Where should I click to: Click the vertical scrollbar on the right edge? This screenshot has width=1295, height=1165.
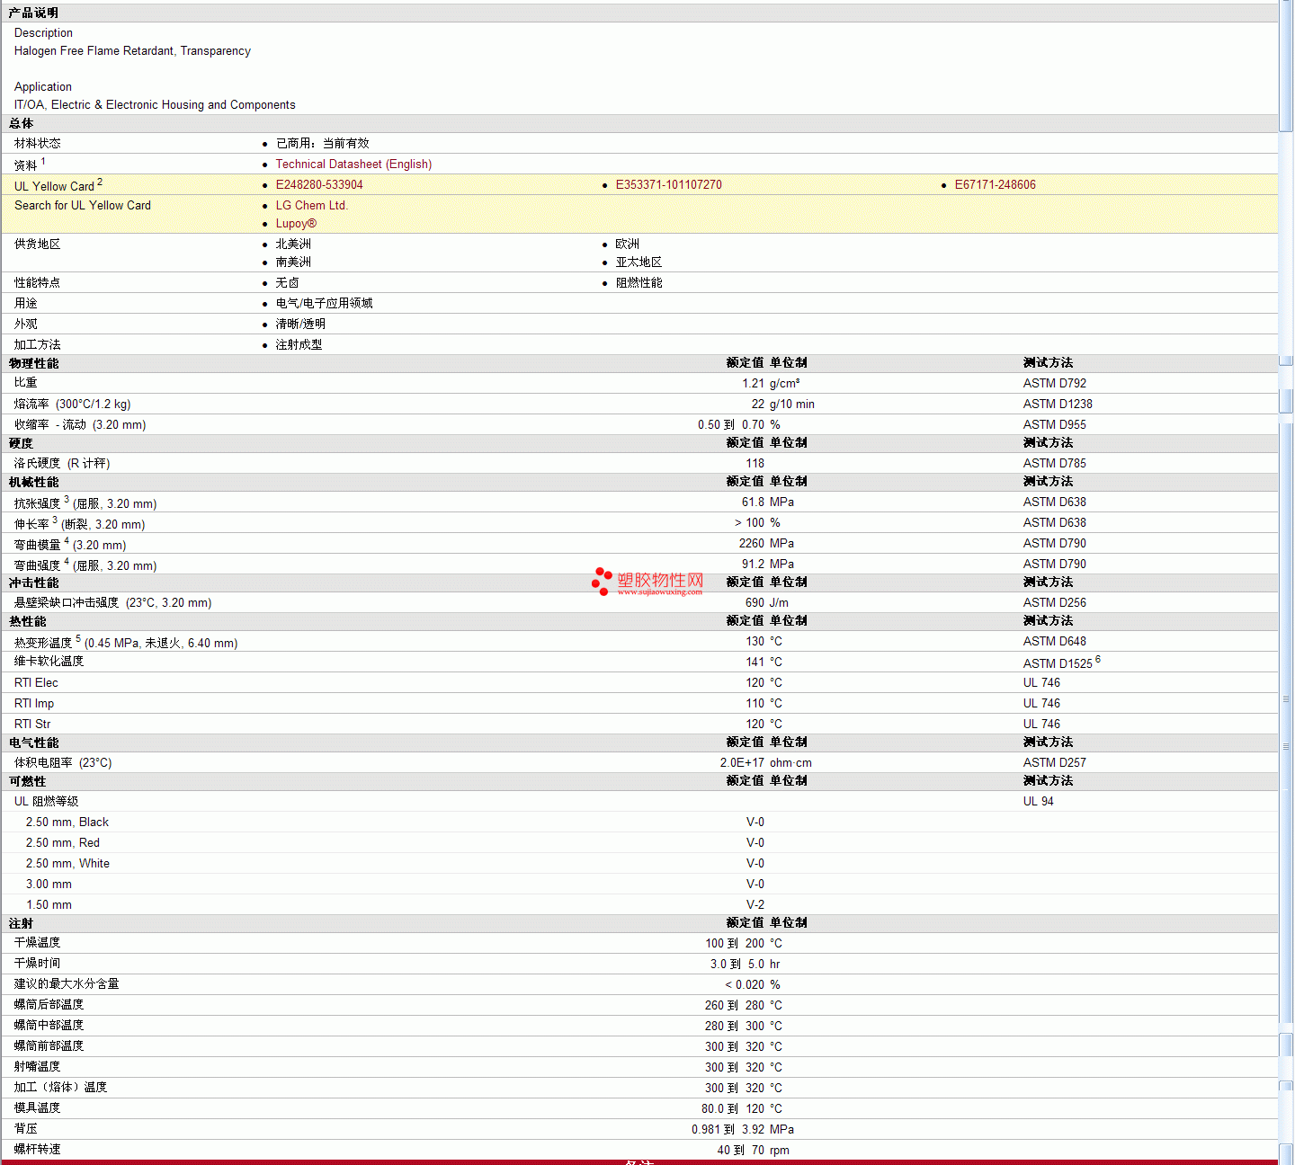tap(1287, 582)
